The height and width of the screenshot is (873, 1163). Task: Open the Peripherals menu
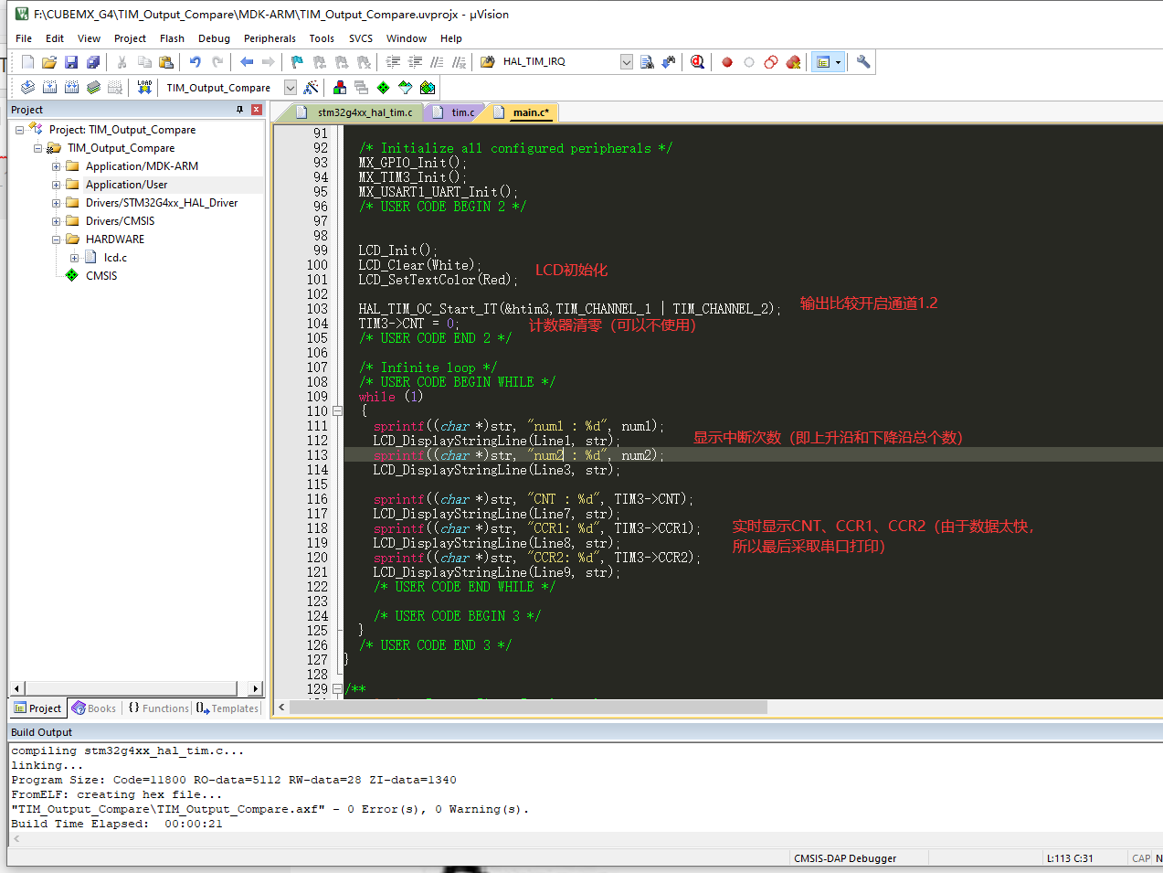coord(270,38)
